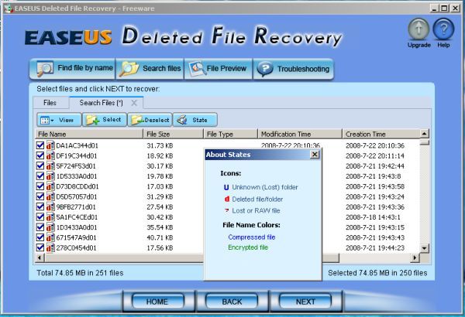This screenshot has height=317, width=465.
Task: Toggle checkbox for 278C0454d01
Action: click(40, 247)
